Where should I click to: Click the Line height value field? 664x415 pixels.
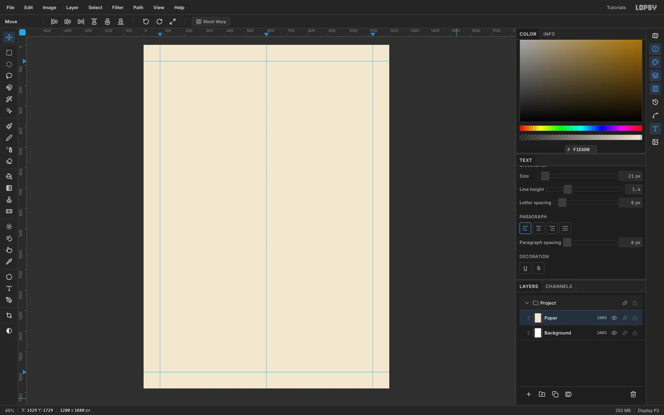[x=634, y=189]
